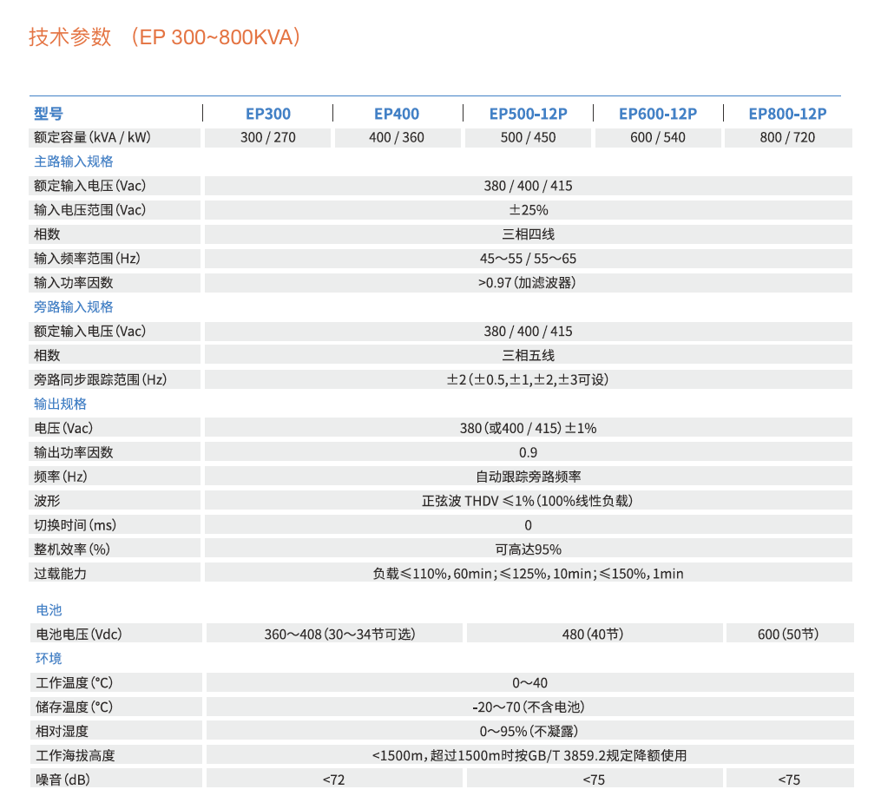Select the 输入功率因数 row label
The height and width of the screenshot is (796, 881).
[x=74, y=283]
